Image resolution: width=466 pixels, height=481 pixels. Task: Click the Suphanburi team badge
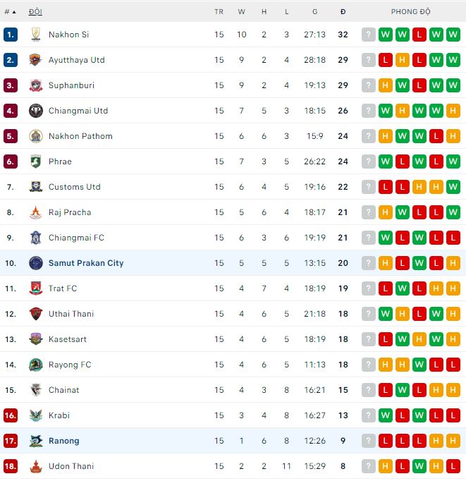click(36, 85)
